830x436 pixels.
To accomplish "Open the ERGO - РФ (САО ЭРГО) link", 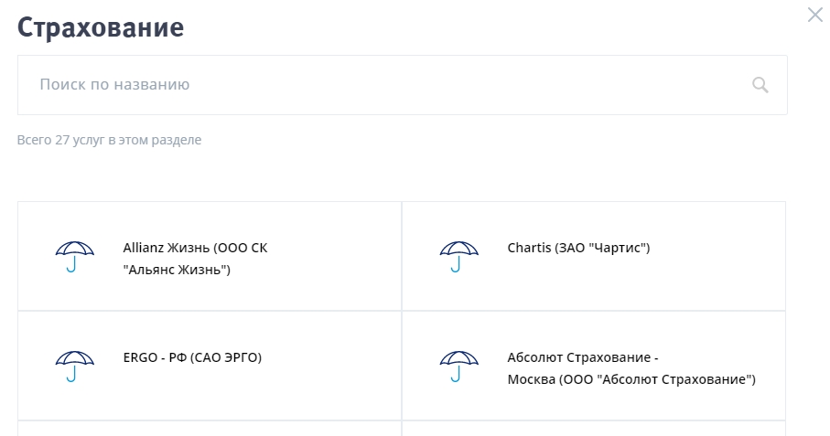I will 192,357.
